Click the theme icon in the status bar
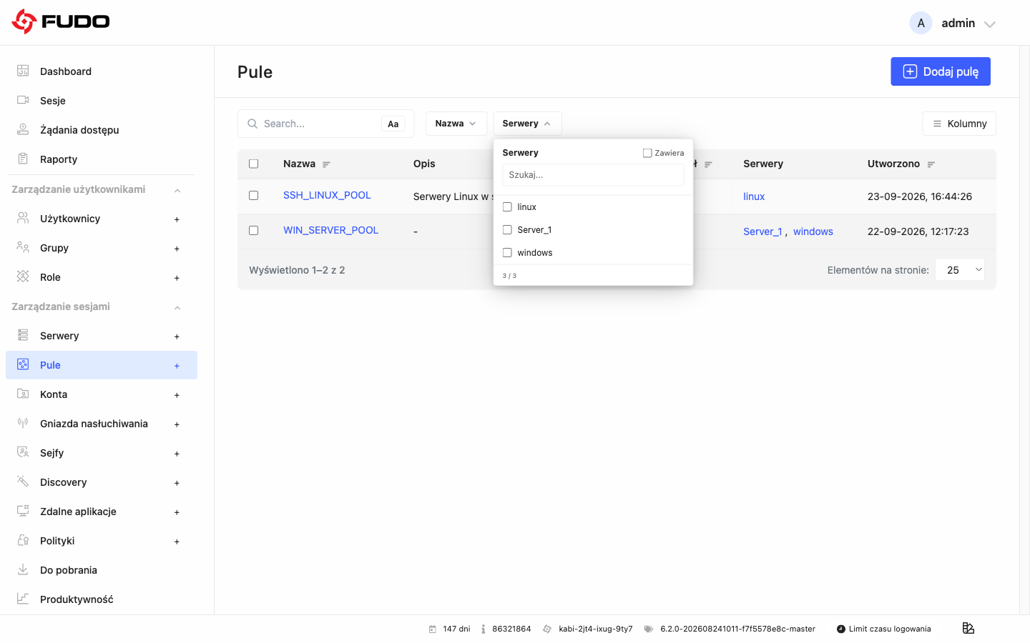 pyautogui.click(x=968, y=628)
